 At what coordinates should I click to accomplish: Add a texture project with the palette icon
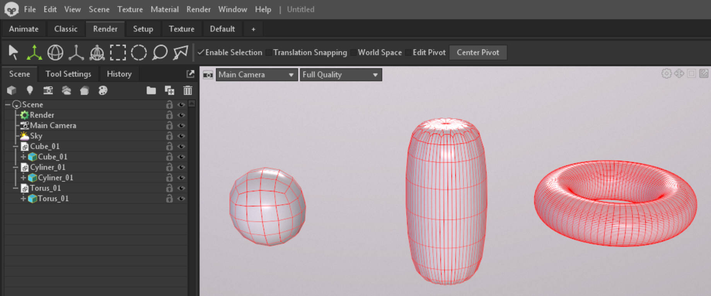(103, 90)
